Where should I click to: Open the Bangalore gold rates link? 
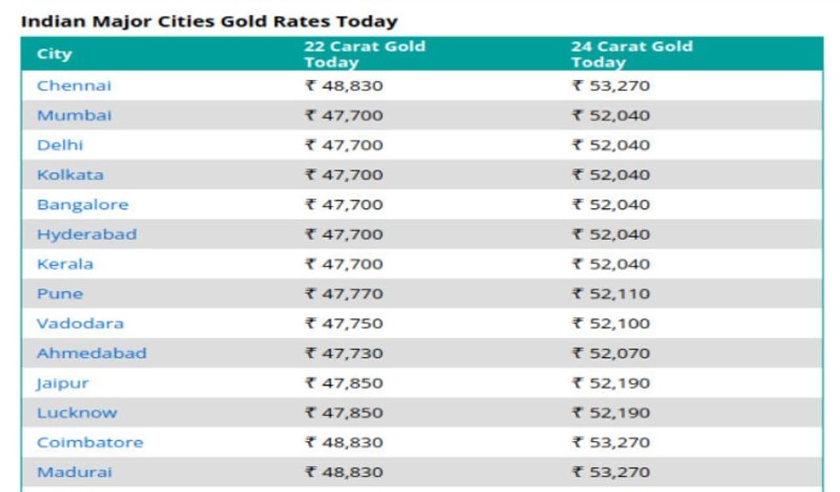pos(83,205)
